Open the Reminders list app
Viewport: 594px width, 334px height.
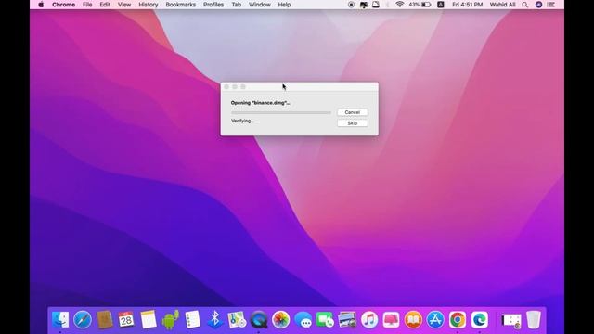[x=192, y=319]
